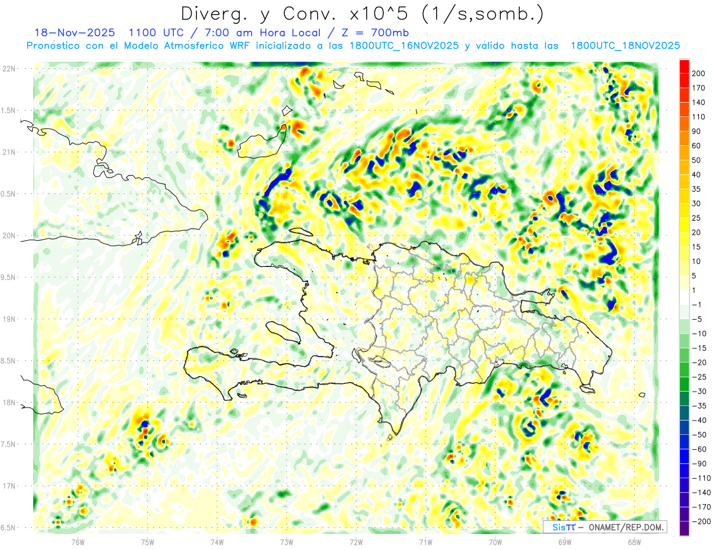Click the '-110' color scale label

[x=702, y=478]
